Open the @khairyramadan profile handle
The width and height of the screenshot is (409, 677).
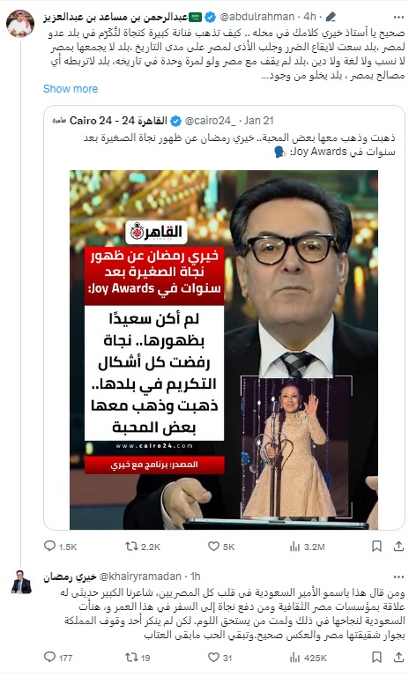coord(140,577)
